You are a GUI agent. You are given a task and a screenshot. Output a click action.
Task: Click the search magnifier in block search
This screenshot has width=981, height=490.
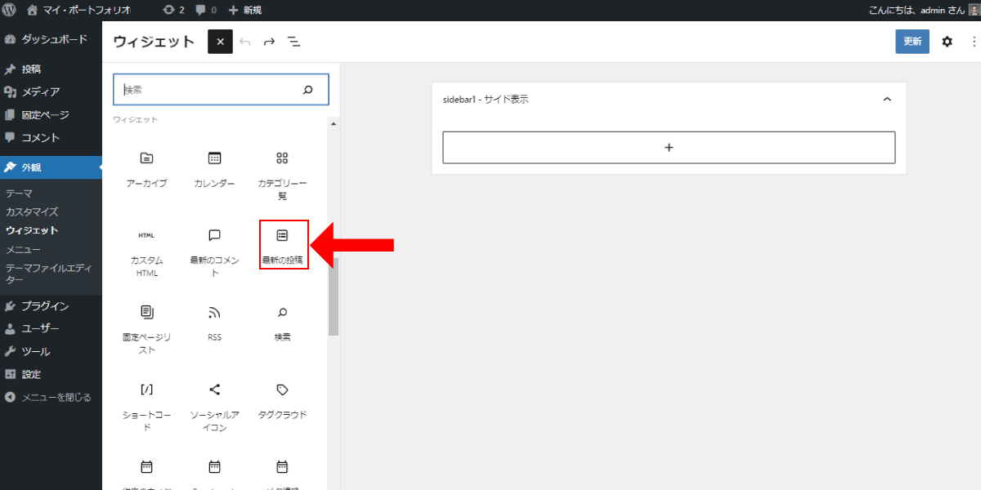pos(308,90)
